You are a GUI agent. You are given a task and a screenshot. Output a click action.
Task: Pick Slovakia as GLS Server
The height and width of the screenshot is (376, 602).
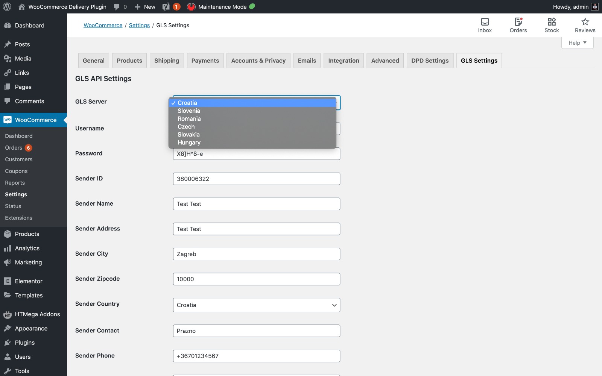(252, 134)
